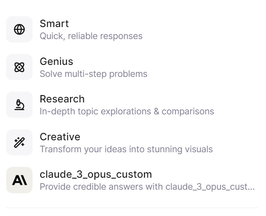
Task: Click the globe icon beside Smart
Action: click(x=19, y=29)
